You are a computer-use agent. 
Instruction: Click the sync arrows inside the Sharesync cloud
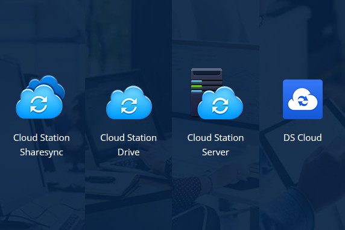pyautogui.click(x=39, y=104)
